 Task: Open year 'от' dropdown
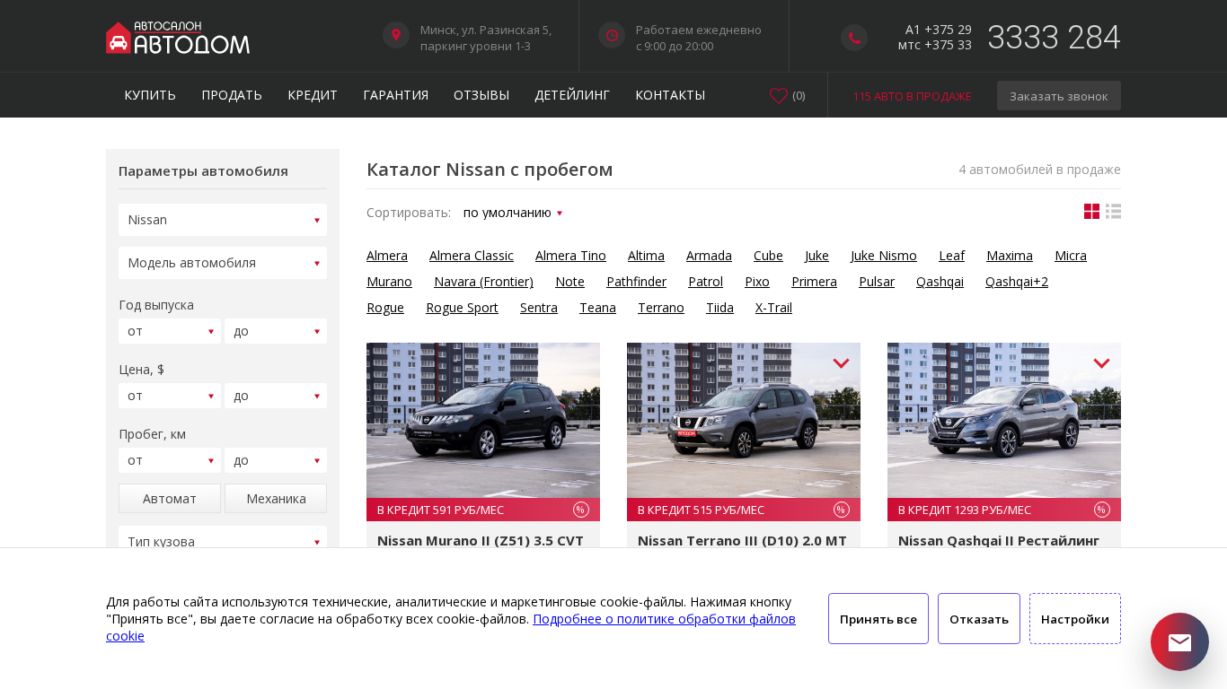(x=170, y=331)
